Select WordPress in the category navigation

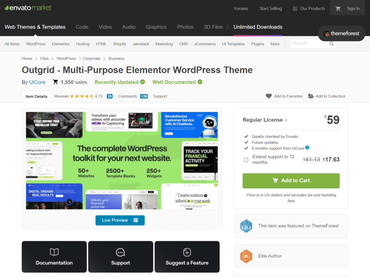pyautogui.click(x=36, y=44)
